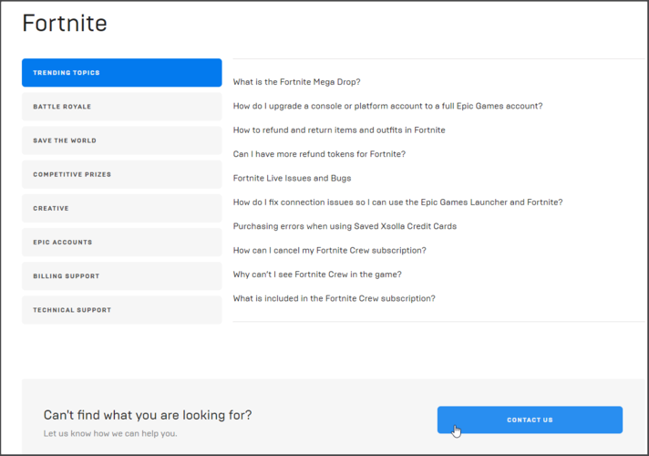Open 'Why can't I see Fortnite Crew' article
649x456 pixels.
point(317,275)
